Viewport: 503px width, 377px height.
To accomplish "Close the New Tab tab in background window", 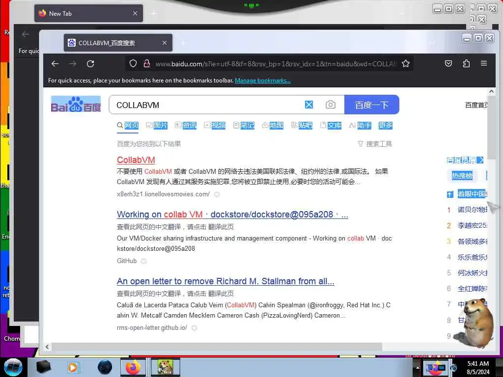I will 135,13.
